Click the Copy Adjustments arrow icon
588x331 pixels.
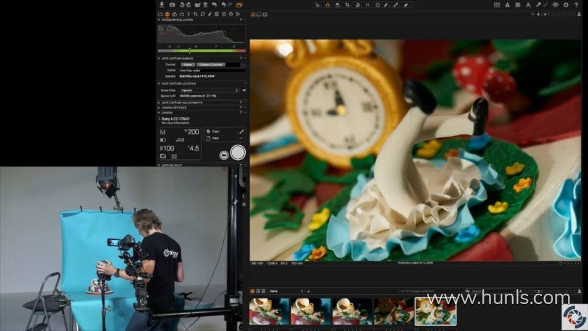click(538, 5)
